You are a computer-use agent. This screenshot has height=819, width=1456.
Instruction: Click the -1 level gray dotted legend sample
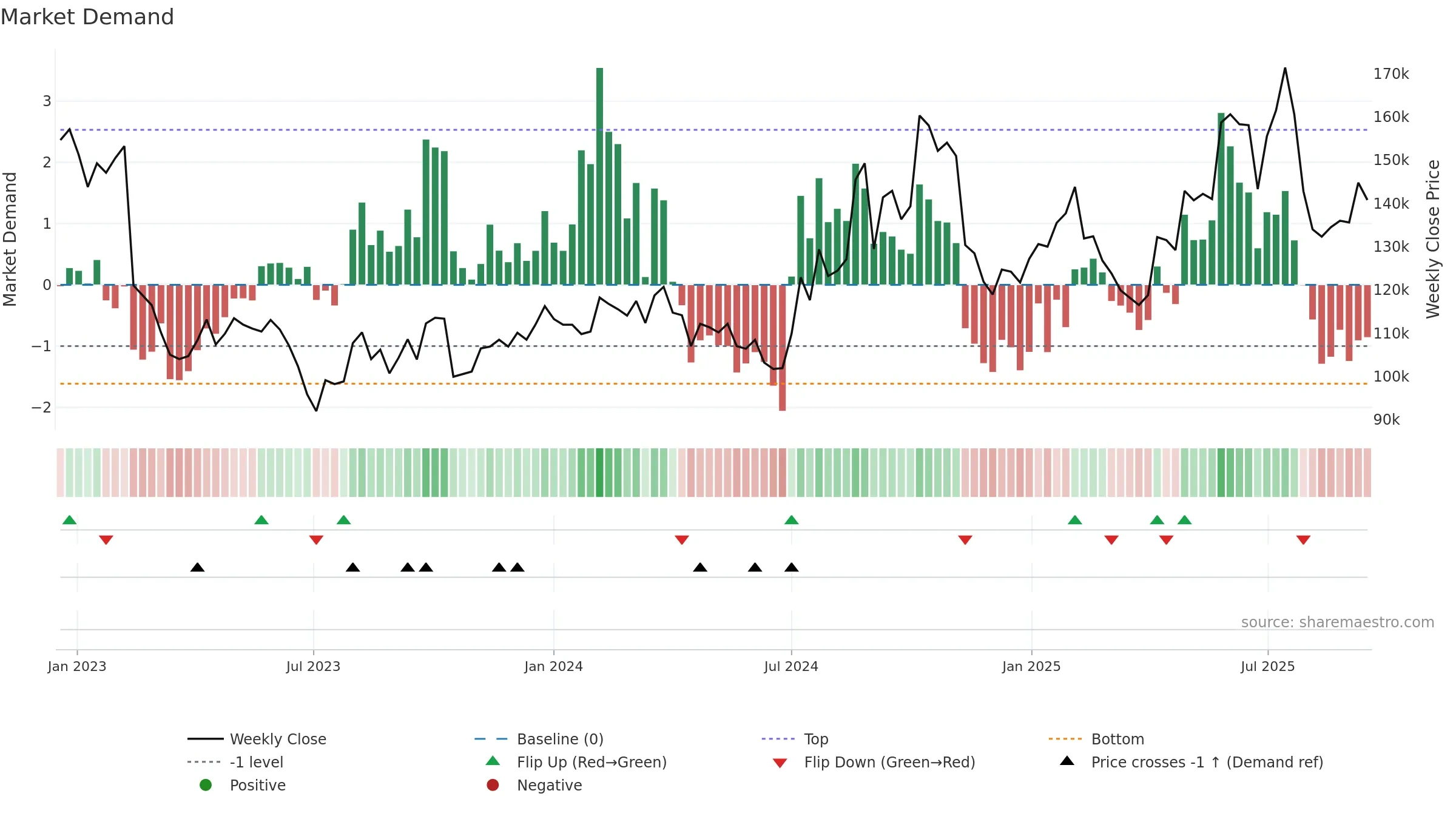pos(204,762)
